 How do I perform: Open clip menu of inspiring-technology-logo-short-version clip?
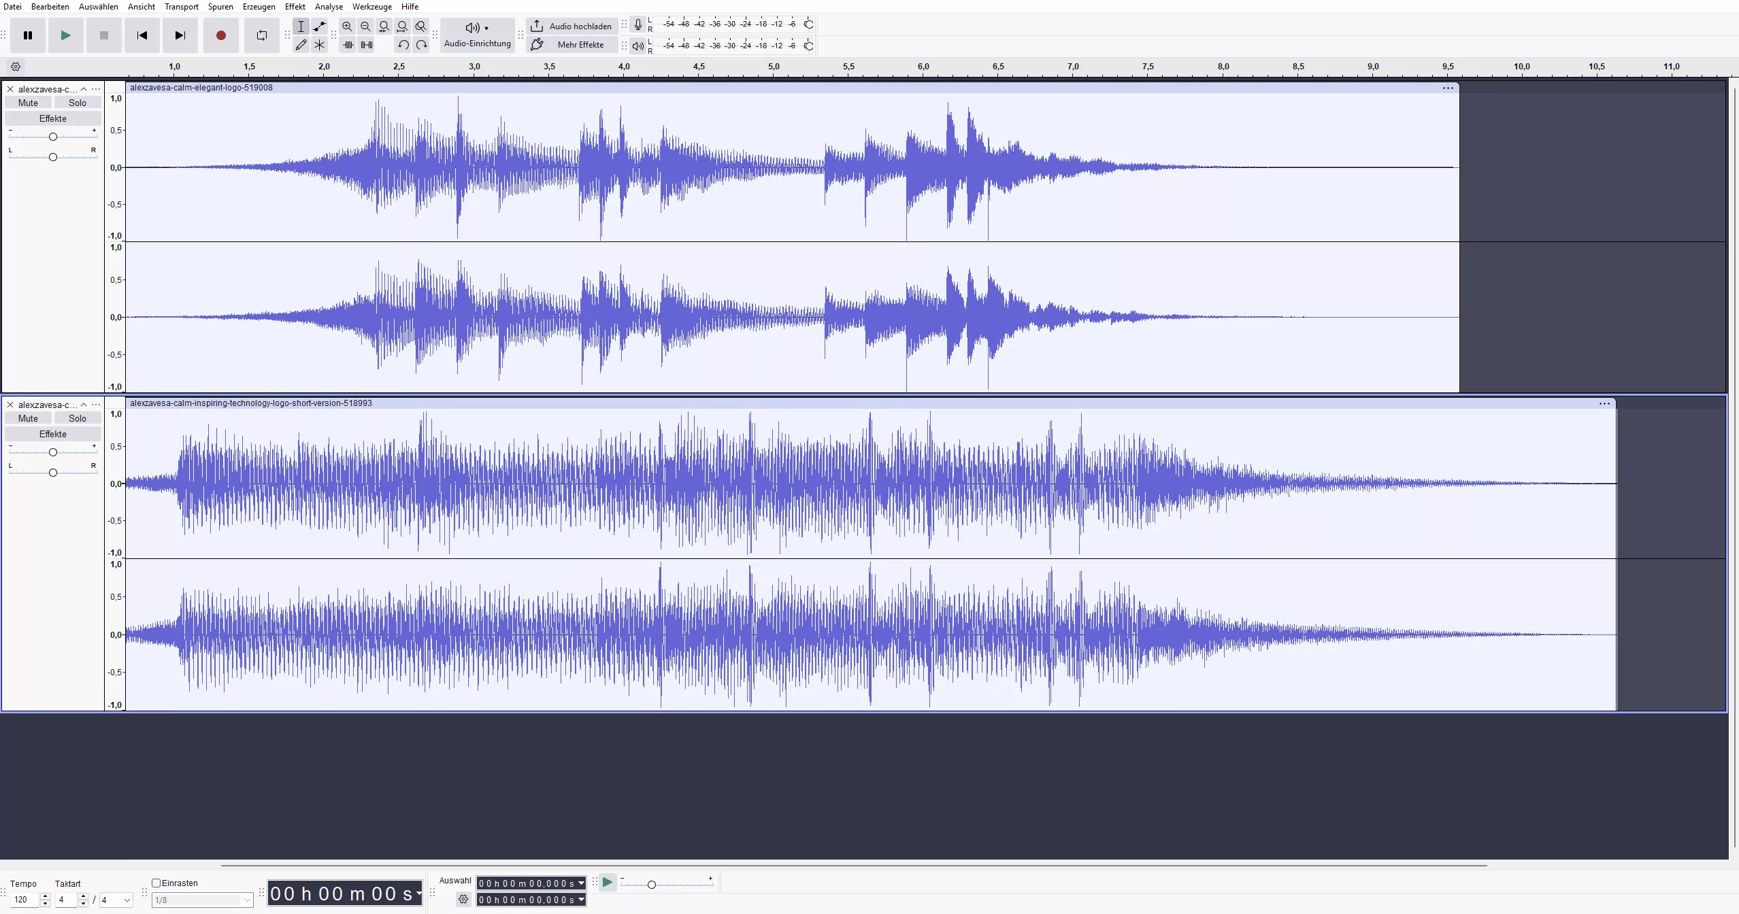pos(1604,403)
